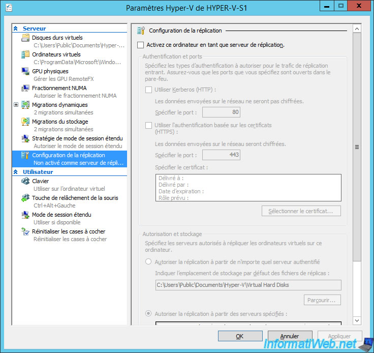Screen dimensions: 374x353
Task: Click the scrollbar down arrow
Action: 357,320
